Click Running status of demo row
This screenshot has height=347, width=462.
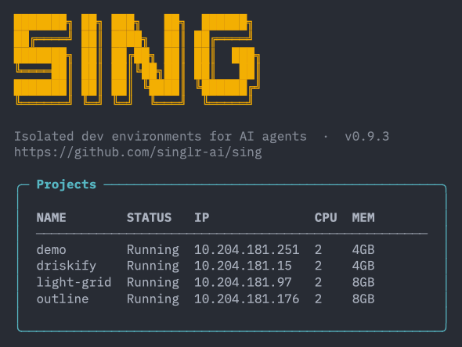(153, 250)
